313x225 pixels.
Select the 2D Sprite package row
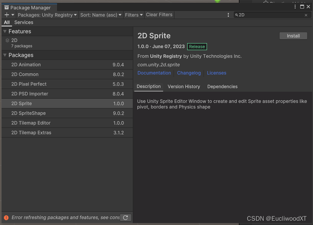coord(67,103)
